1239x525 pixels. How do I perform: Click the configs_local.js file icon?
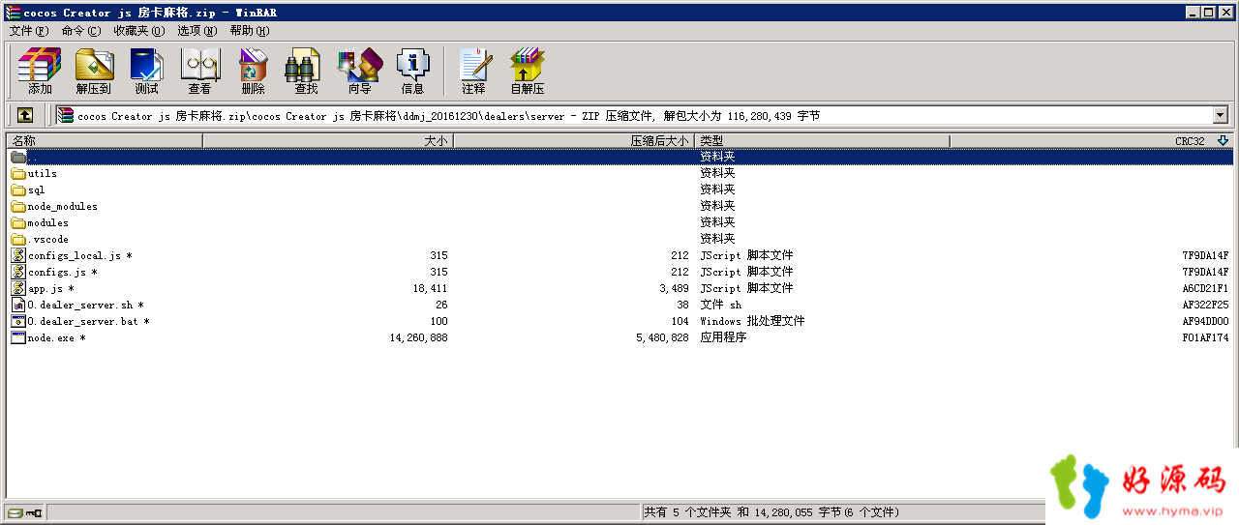(x=18, y=255)
